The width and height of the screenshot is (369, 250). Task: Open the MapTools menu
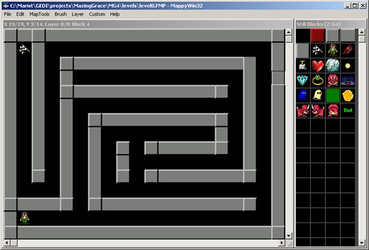coord(39,14)
